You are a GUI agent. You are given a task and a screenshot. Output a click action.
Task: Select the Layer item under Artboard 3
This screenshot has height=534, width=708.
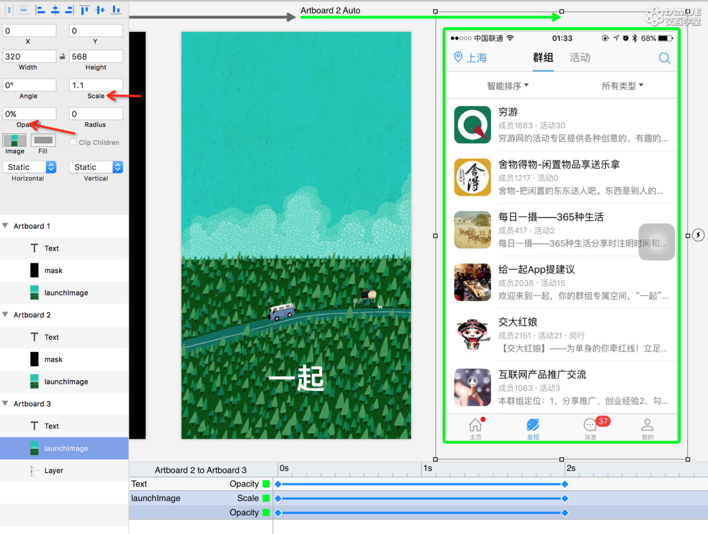tap(65, 471)
